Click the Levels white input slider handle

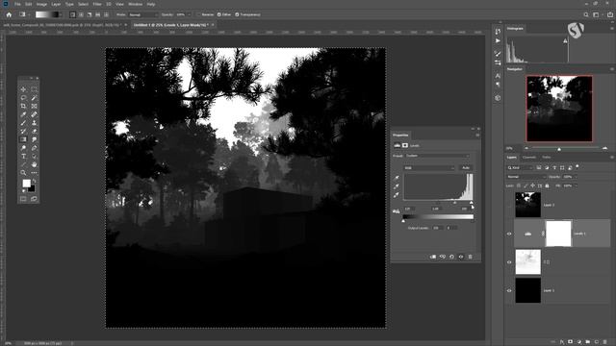coord(472,203)
